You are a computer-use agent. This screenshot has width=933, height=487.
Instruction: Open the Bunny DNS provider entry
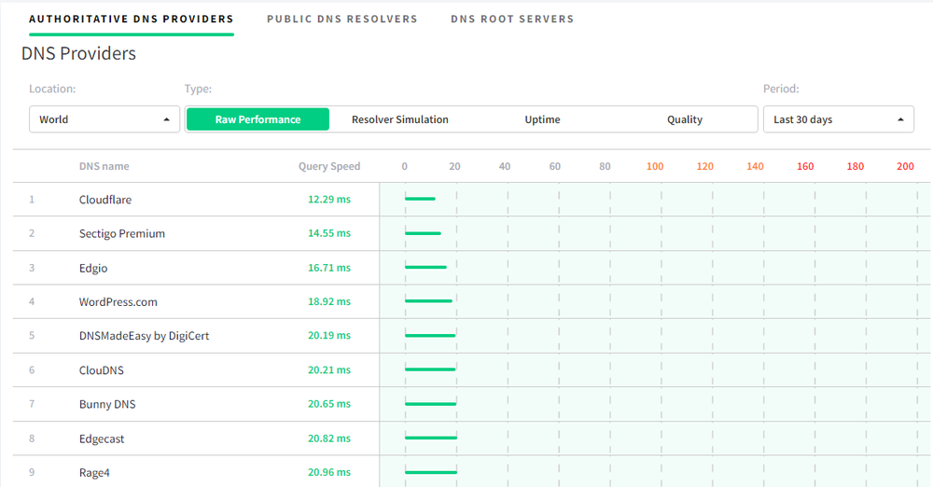click(107, 404)
